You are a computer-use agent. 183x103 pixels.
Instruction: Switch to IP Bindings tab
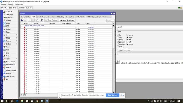click(x=61, y=17)
